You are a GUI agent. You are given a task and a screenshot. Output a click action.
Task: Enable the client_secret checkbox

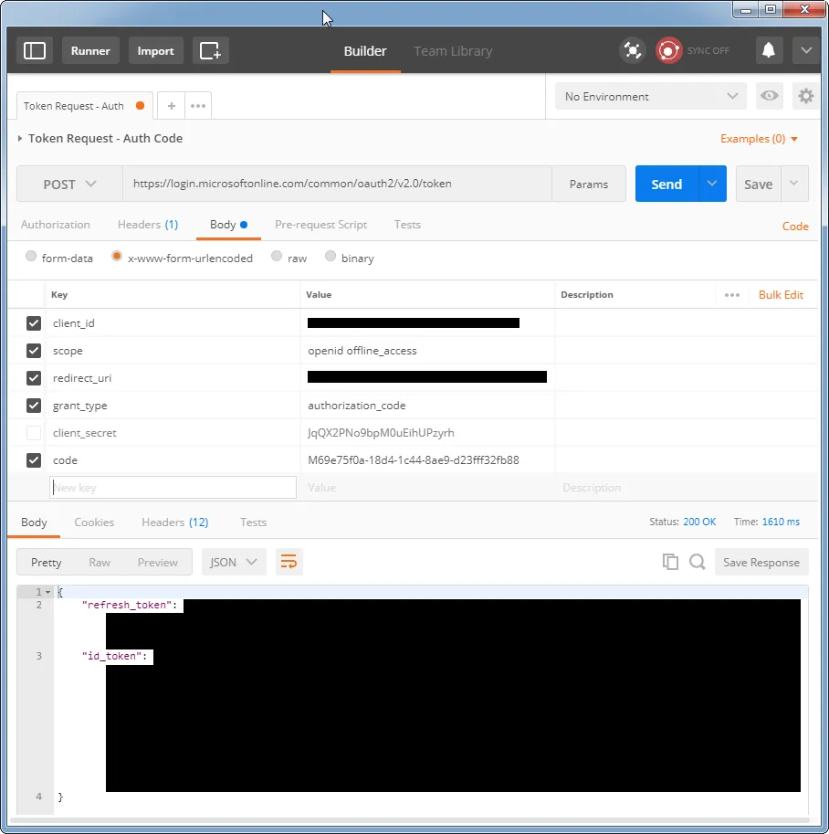coord(34,433)
